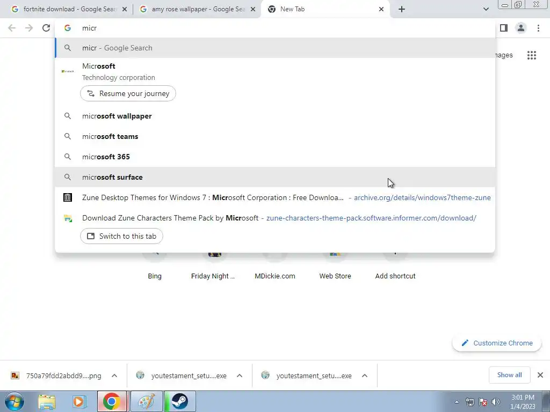Open Steam from the taskbar
The image size is (550, 412).
click(179, 401)
